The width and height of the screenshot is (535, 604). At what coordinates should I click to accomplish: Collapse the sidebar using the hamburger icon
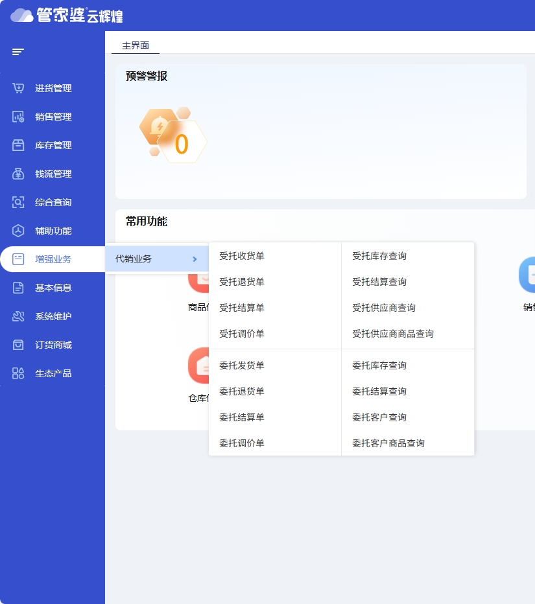pyautogui.click(x=18, y=52)
